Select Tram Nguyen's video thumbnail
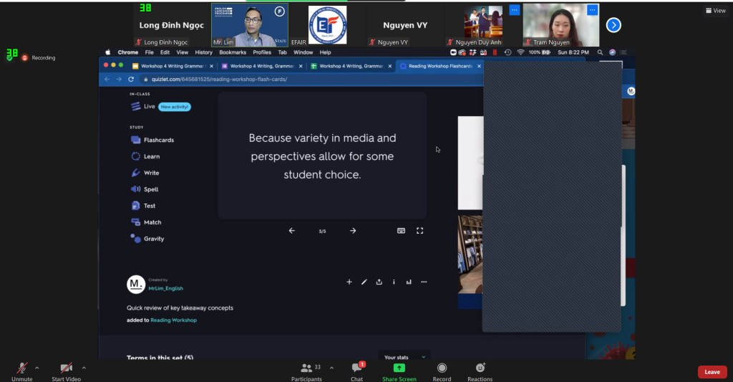This screenshot has height=382, width=733. (x=561, y=25)
